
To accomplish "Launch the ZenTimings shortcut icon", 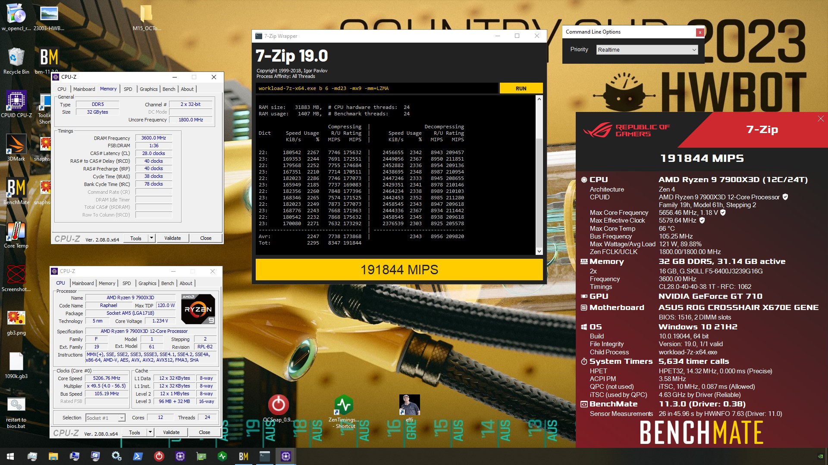I will click(344, 405).
